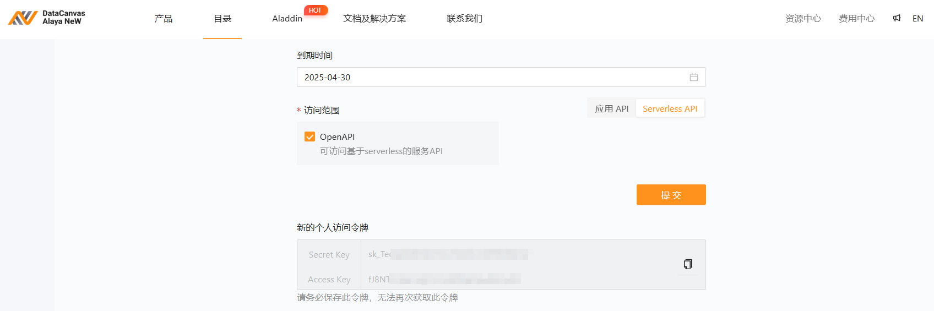
Task: Go to the Aladdin menu item
Action: point(287,19)
